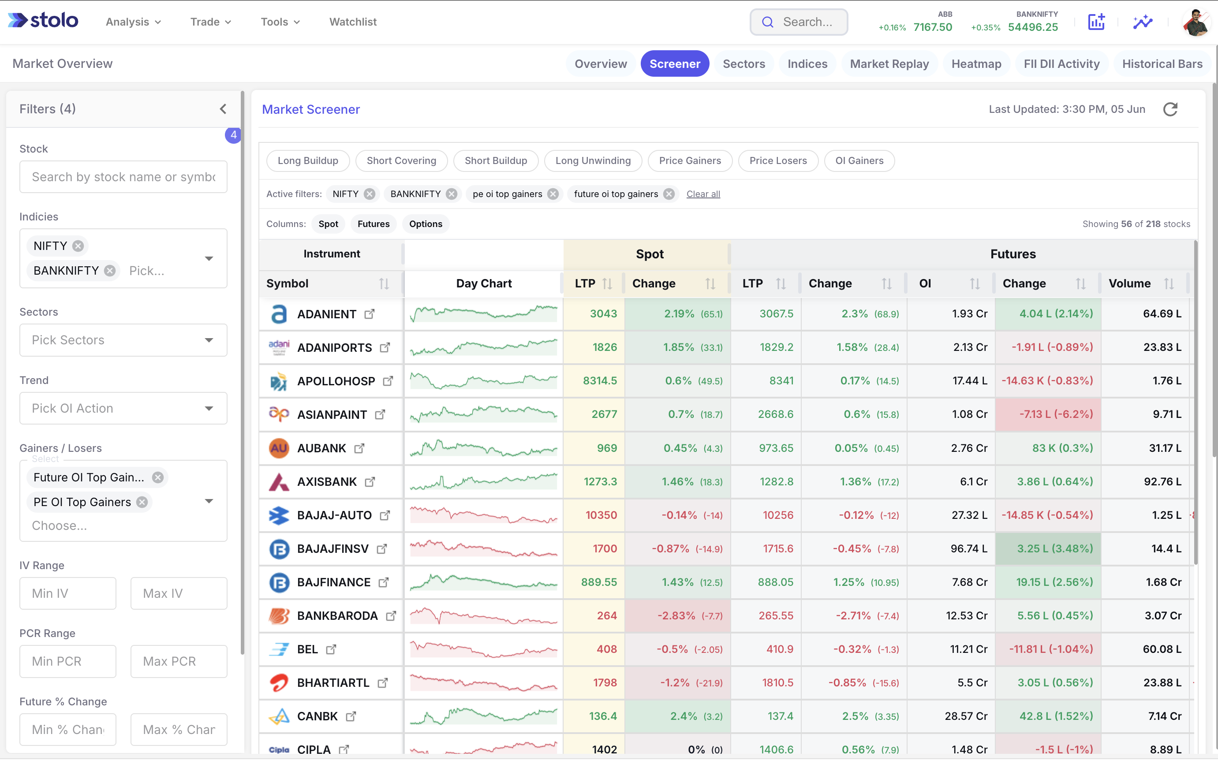Remove Future OI Top Gainers tag in sidebar

(x=158, y=477)
